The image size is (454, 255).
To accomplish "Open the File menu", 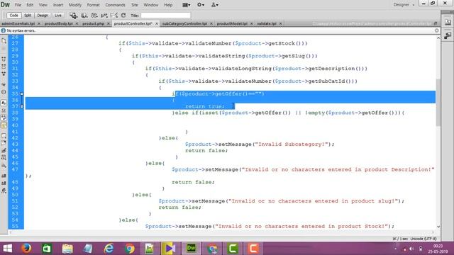I will click(x=18, y=5).
